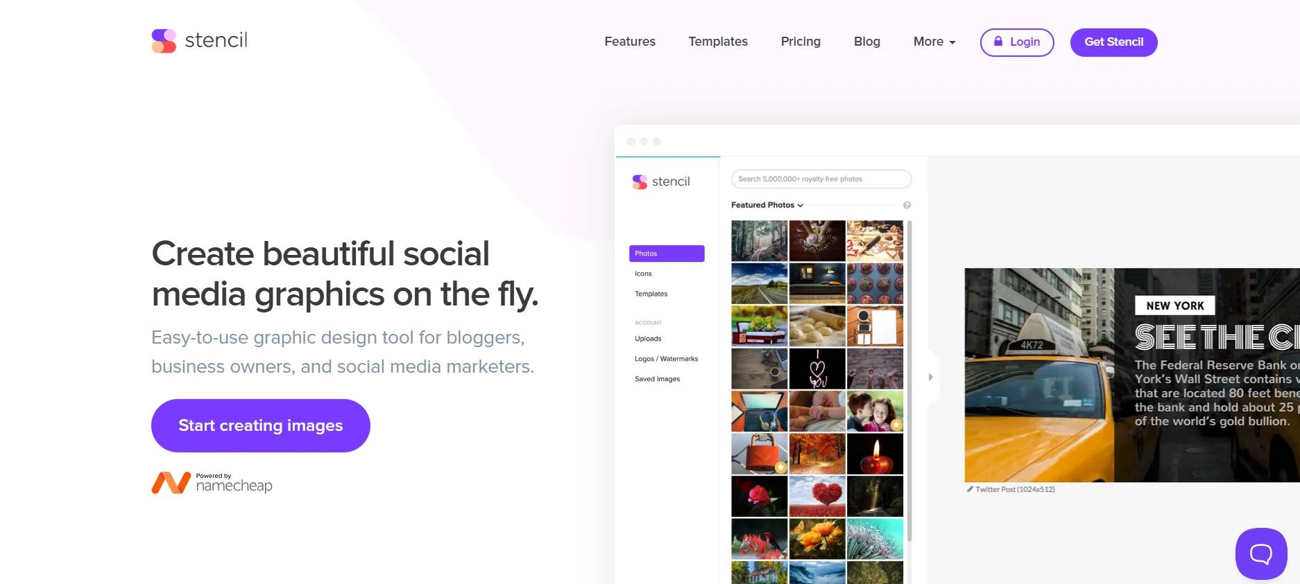Image resolution: width=1300 pixels, height=584 pixels.
Task: Click the lock icon on Login button
Action: (998, 42)
